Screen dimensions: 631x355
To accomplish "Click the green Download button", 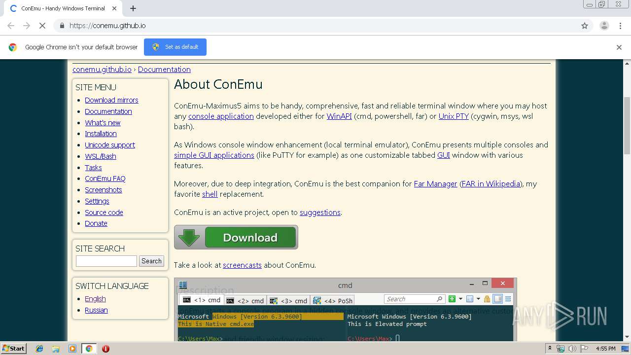I will [236, 237].
